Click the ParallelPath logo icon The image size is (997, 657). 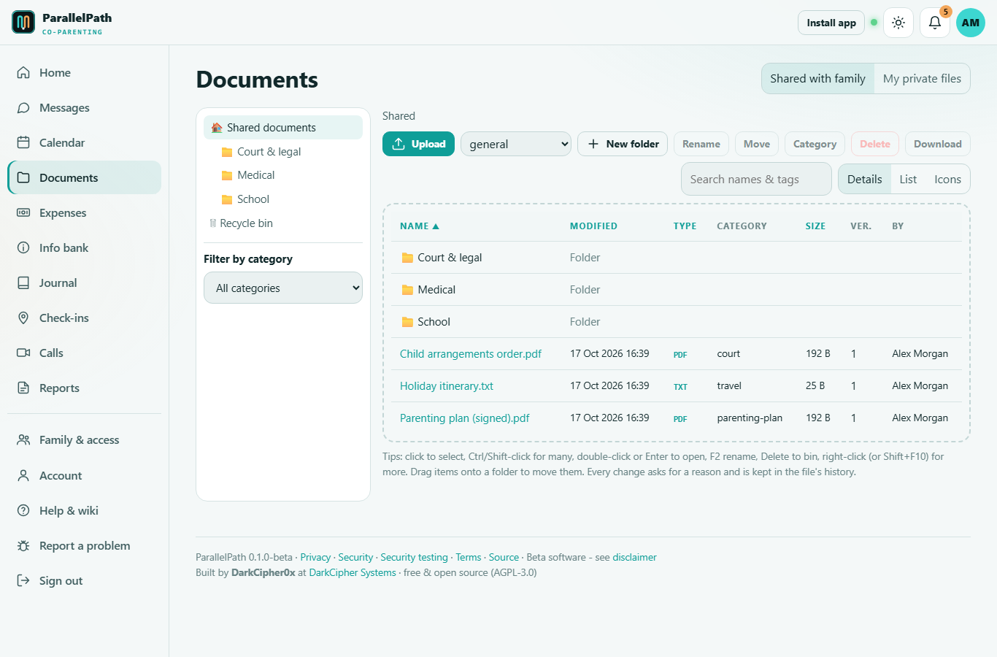(23, 23)
